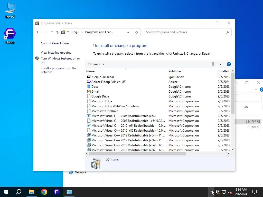Open the notification center
263x197 pixels.
[x=255, y=192]
